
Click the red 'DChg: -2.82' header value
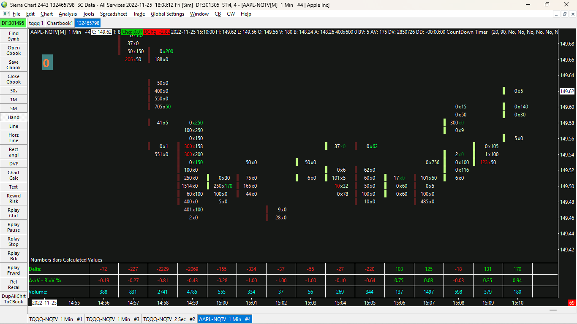click(x=157, y=32)
